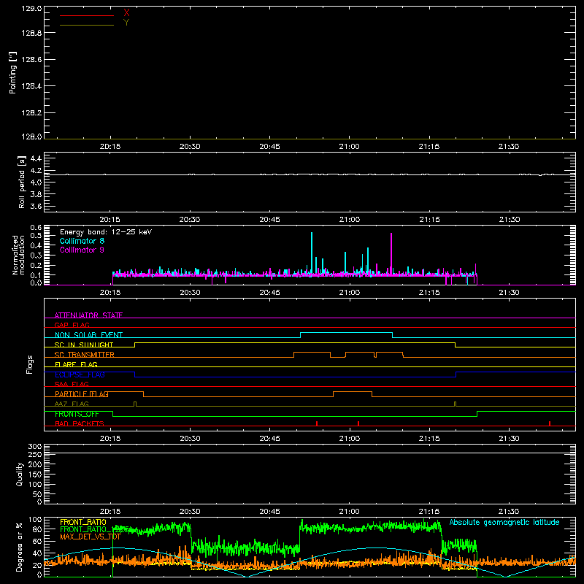Click the SAA_FLAG label

[x=72, y=385]
